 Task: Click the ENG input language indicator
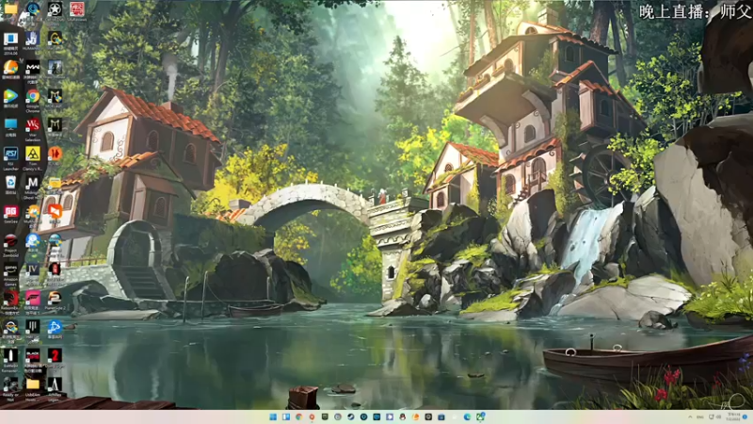coord(700,416)
